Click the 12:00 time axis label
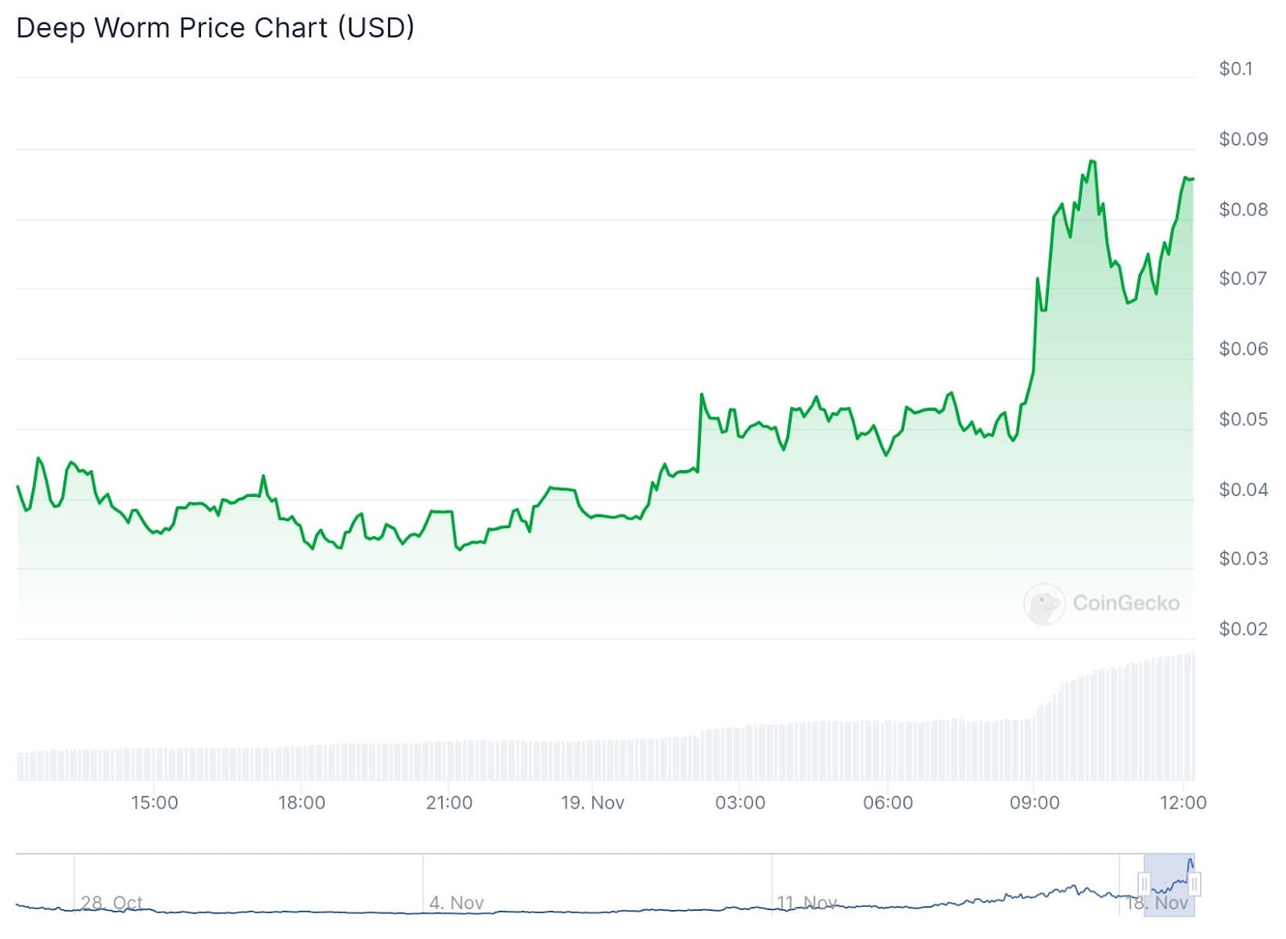Image resolution: width=1286 pixels, height=939 pixels. [x=1183, y=802]
